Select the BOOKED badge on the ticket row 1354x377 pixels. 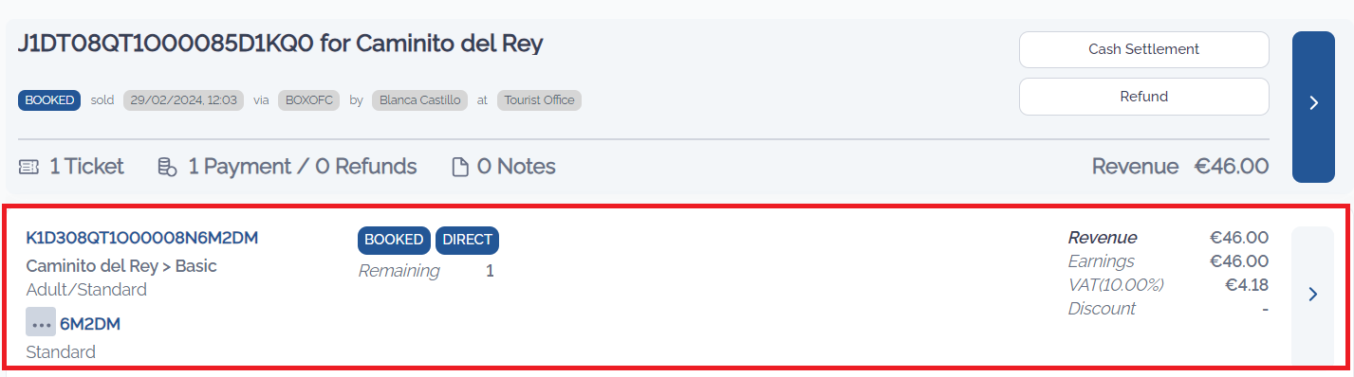[x=395, y=241]
